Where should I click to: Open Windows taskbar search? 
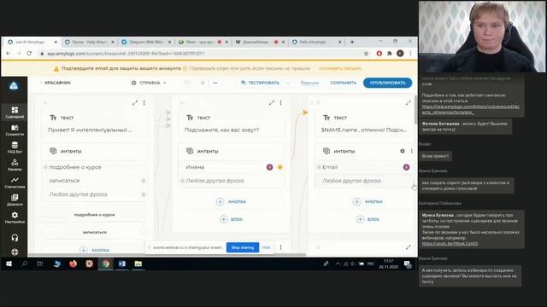coord(25,264)
